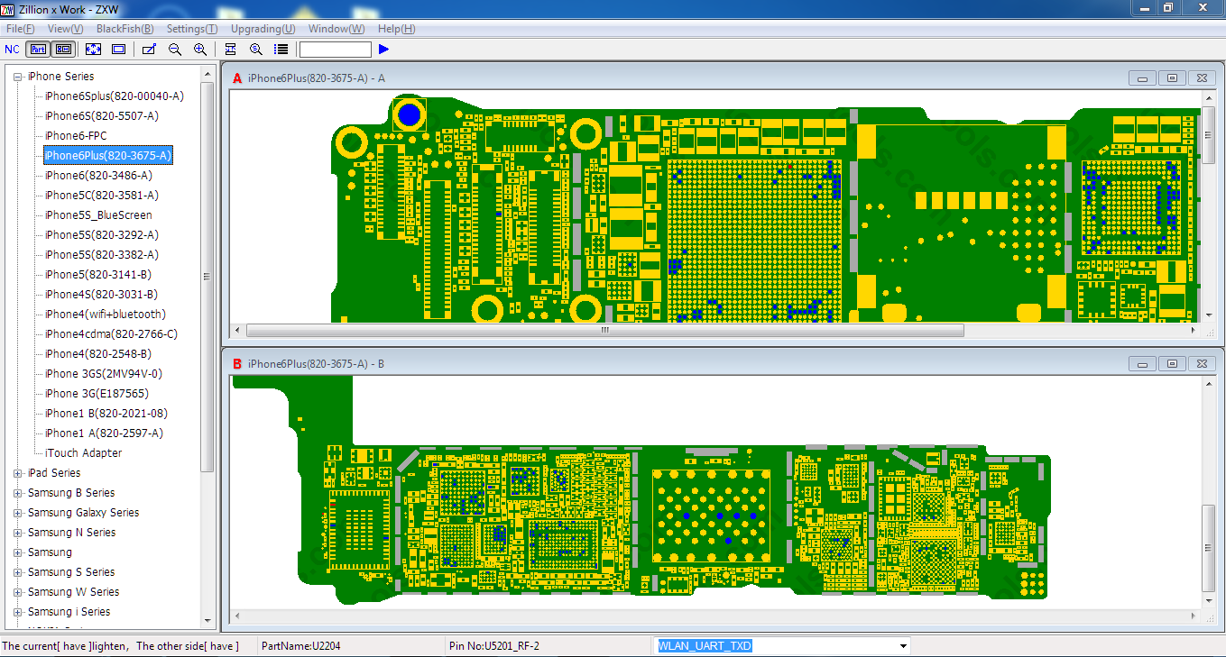1226x657 pixels.
Task: Open the Window menu
Action: click(x=336, y=29)
